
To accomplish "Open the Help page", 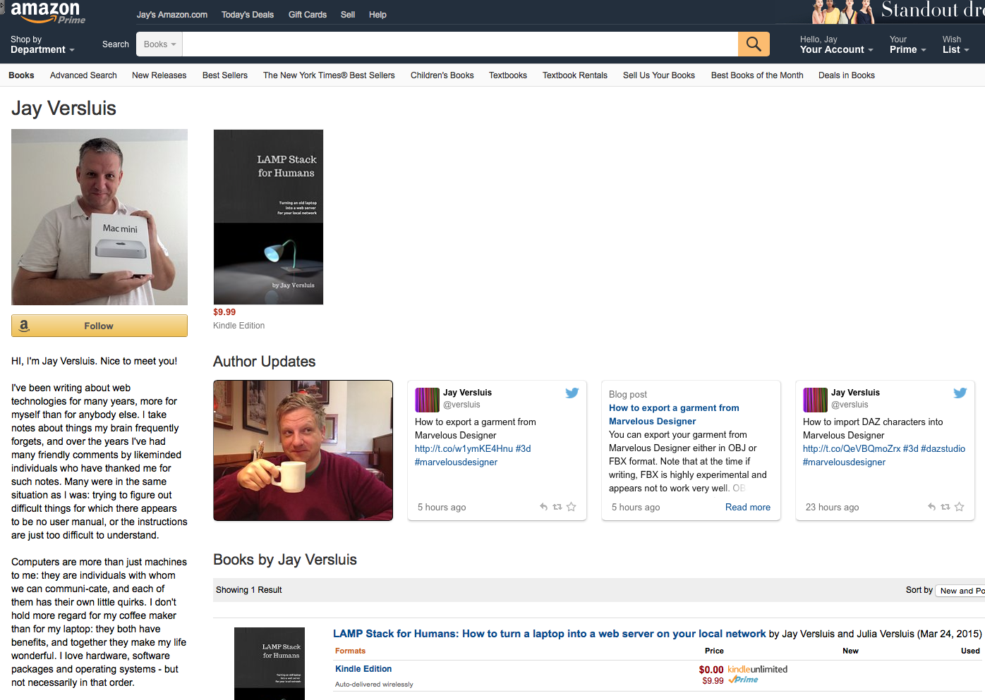I will [x=377, y=15].
